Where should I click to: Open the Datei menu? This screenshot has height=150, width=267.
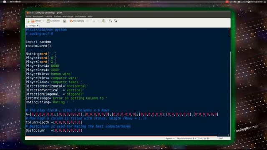29,17
